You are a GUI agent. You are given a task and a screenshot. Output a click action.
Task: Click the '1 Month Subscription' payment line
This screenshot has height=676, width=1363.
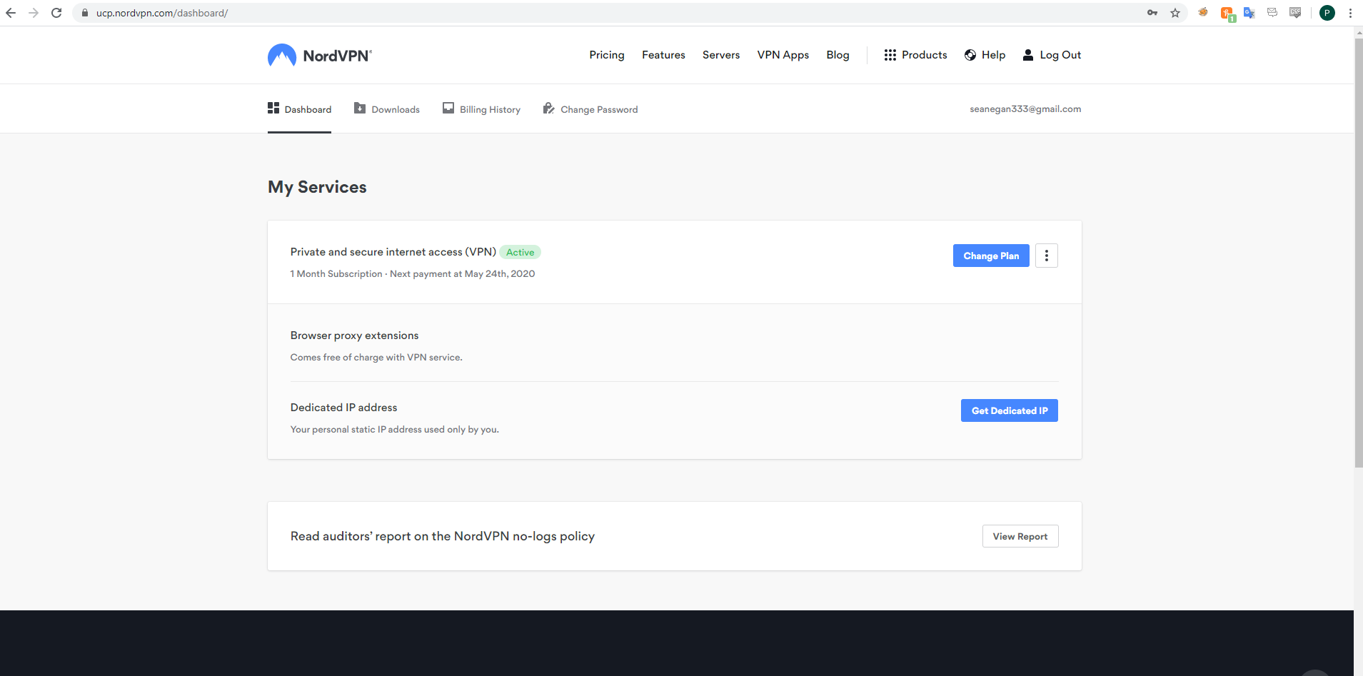click(x=413, y=273)
